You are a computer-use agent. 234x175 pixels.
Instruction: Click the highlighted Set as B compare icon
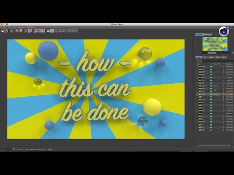click(30, 31)
